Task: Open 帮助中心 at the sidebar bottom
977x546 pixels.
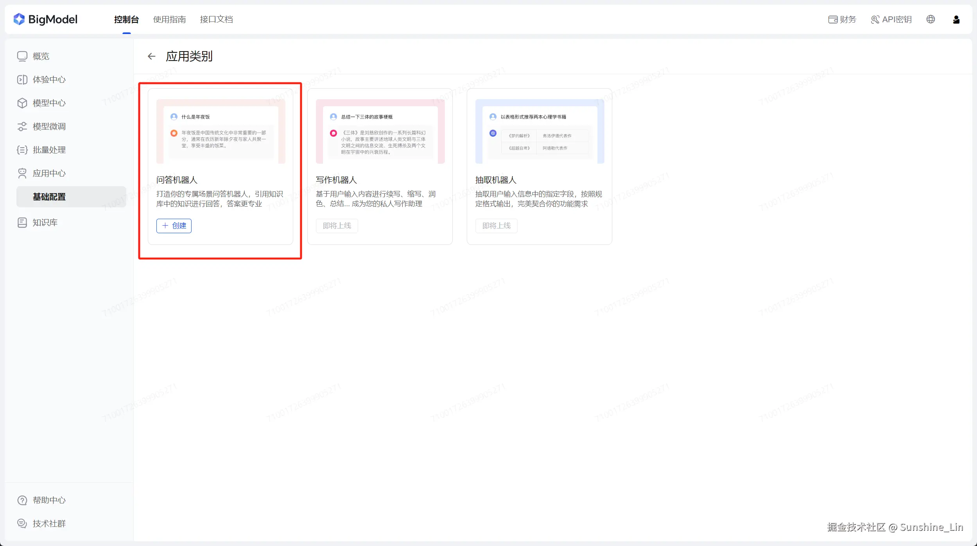Action: [x=49, y=500]
